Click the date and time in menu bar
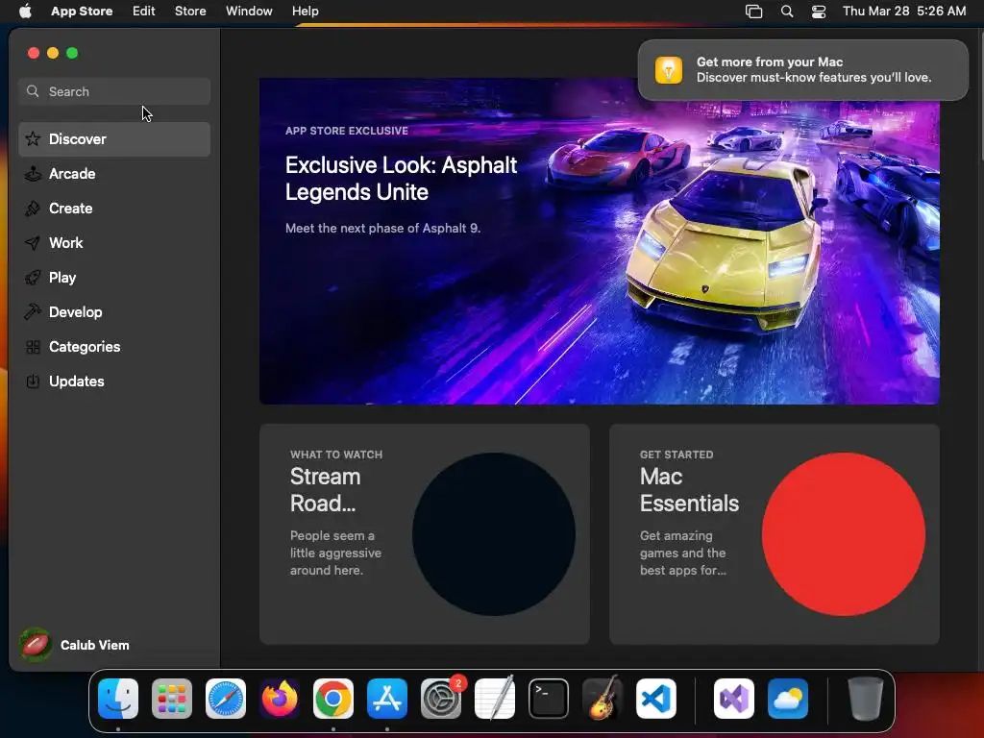The width and height of the screenshot is (984, 738). (x=904, y=12)
